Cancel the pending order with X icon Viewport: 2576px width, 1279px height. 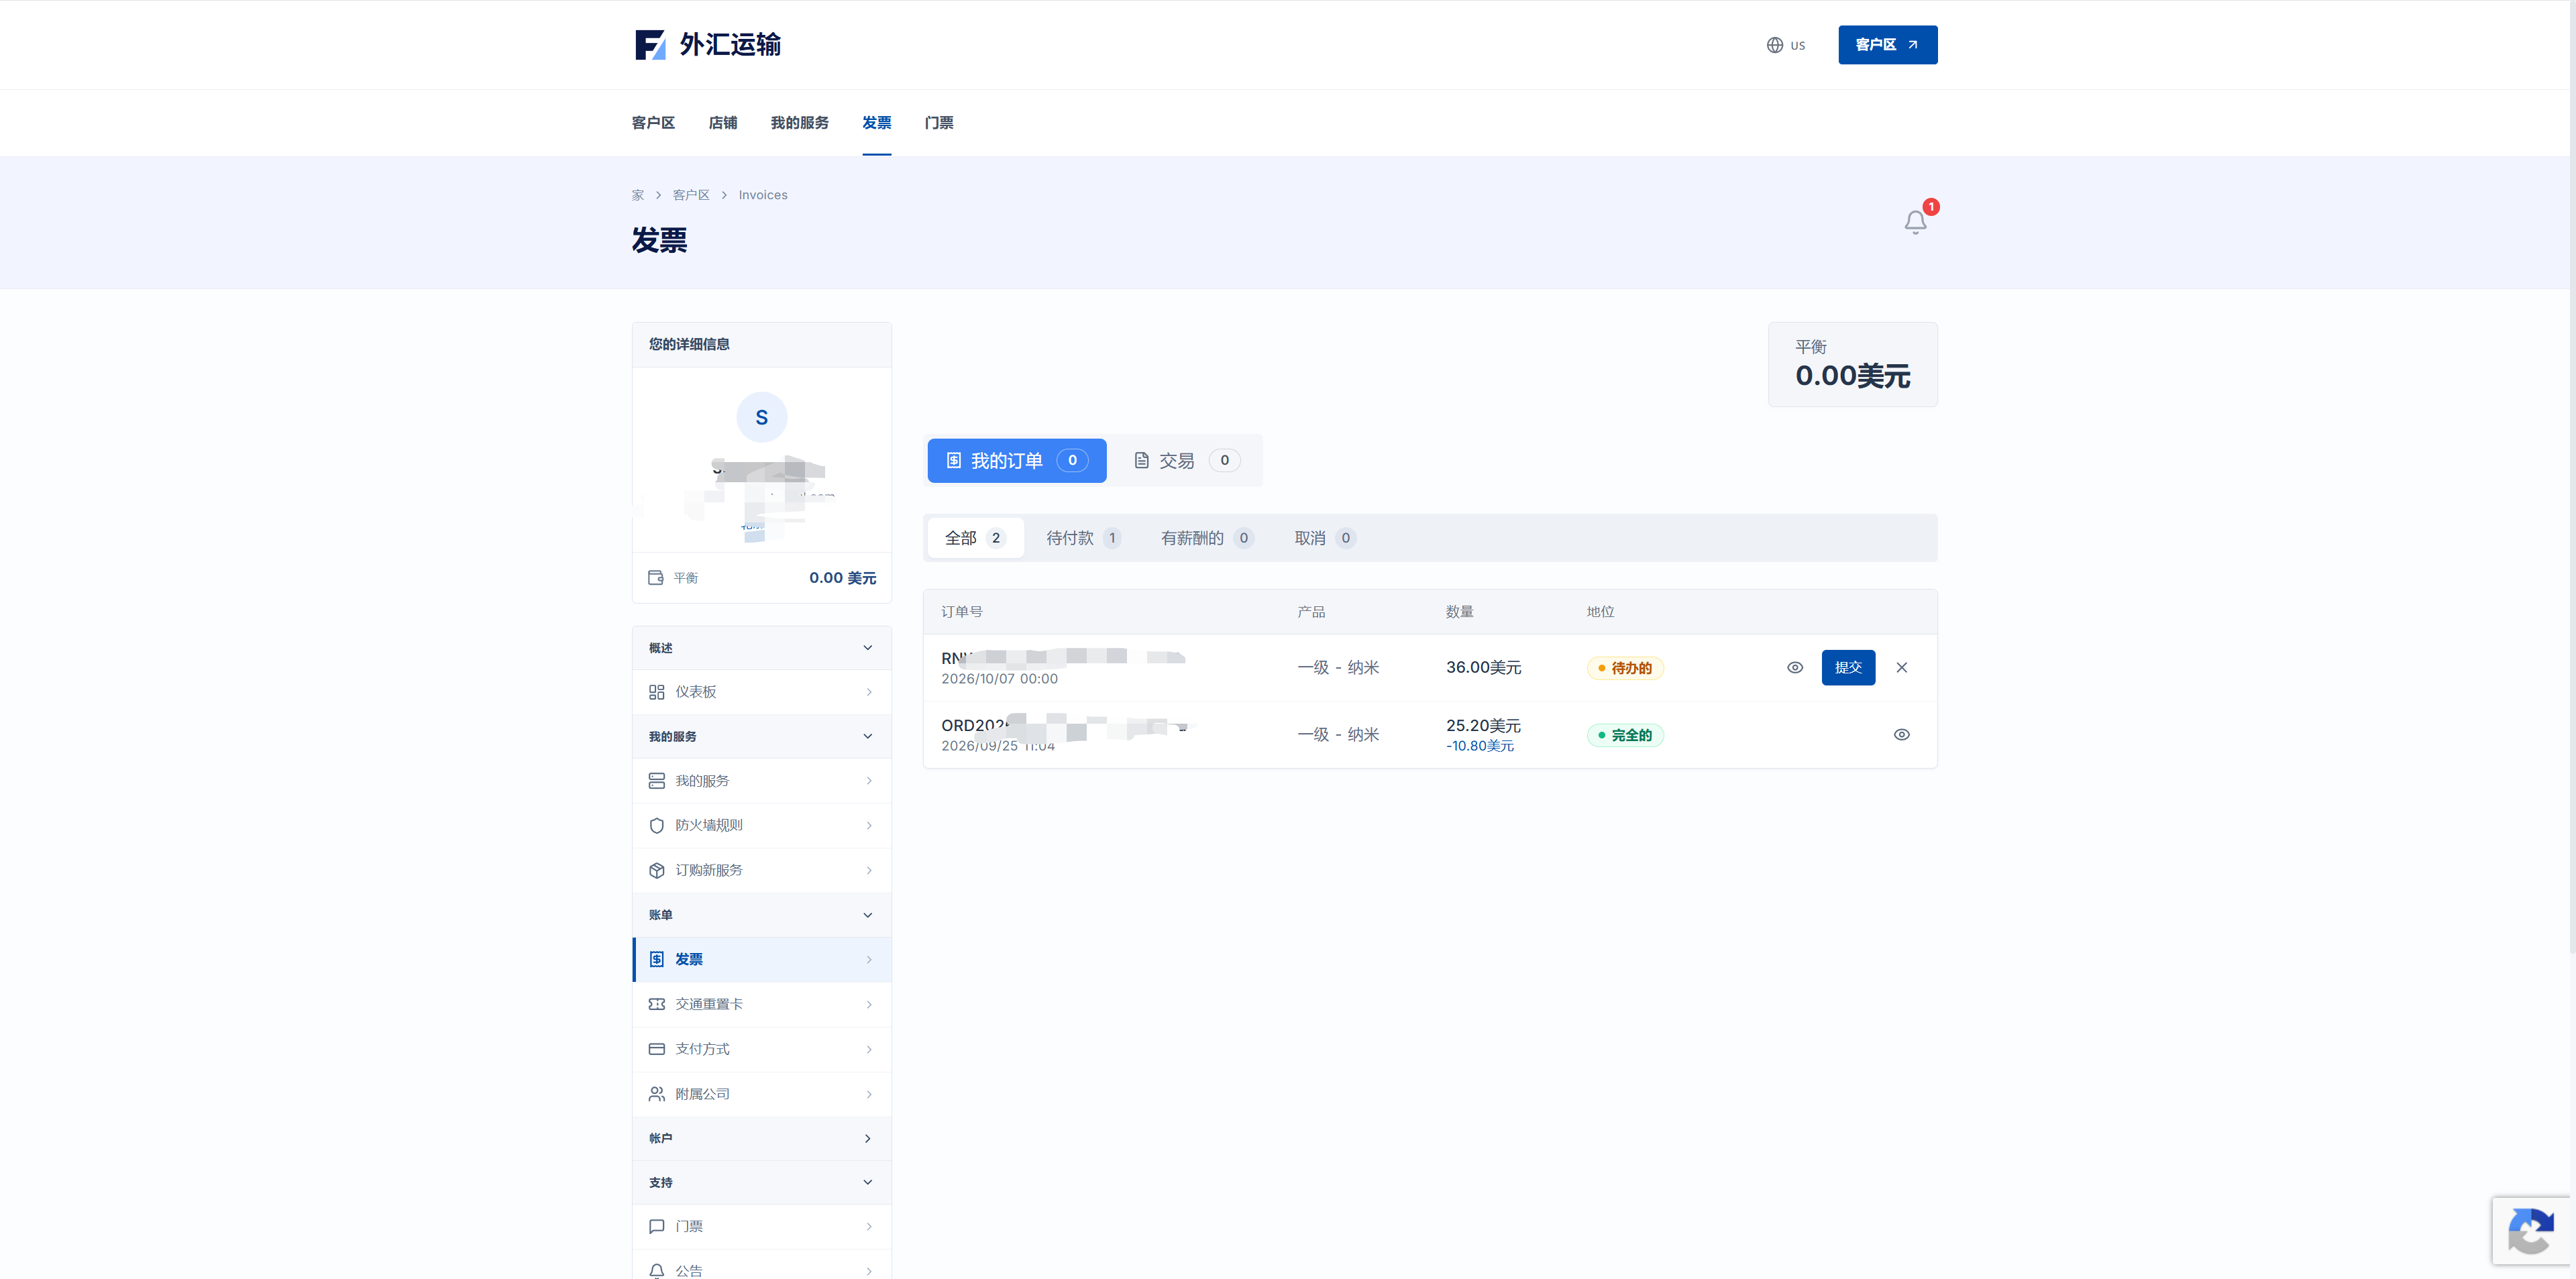[1902, 667]
